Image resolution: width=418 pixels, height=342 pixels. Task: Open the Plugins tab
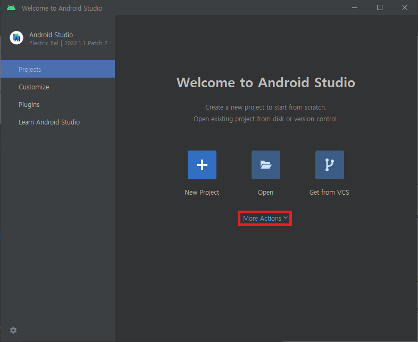click(57, 104)
